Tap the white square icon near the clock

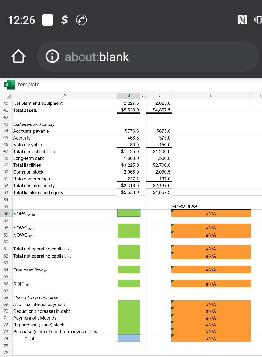47,20
